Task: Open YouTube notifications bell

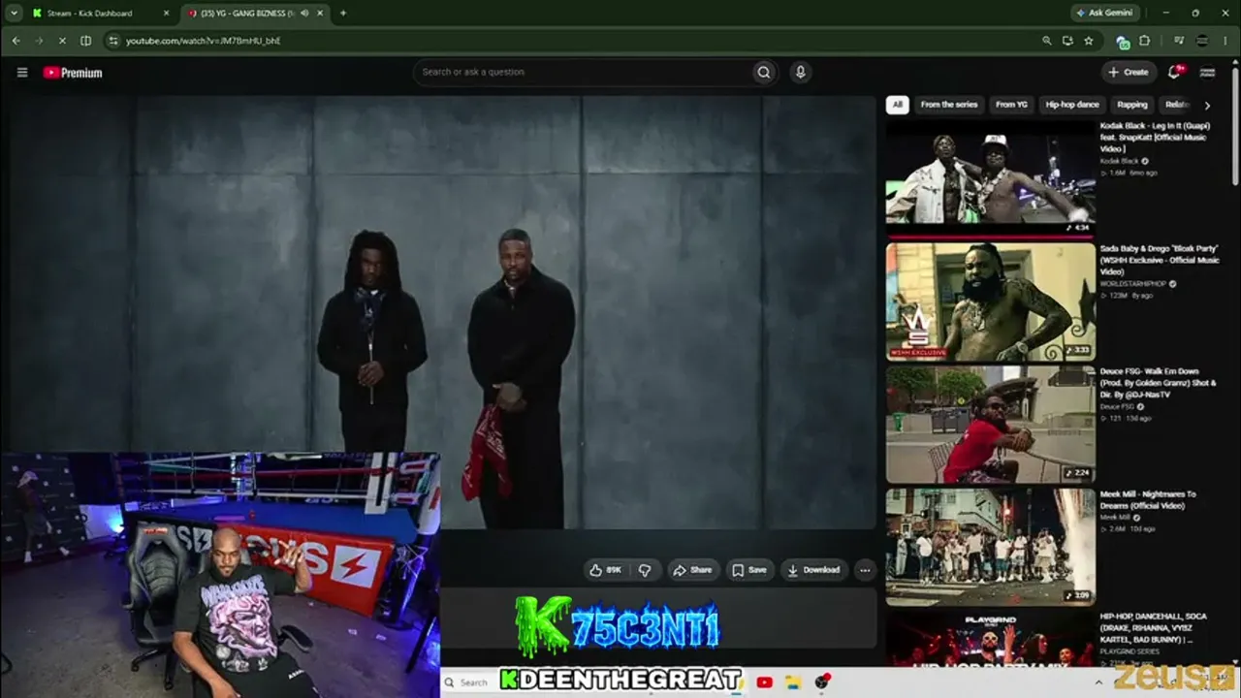Action: (1175, 72)
